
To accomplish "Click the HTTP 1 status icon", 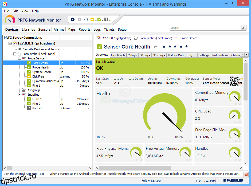I will pos(29,99).
